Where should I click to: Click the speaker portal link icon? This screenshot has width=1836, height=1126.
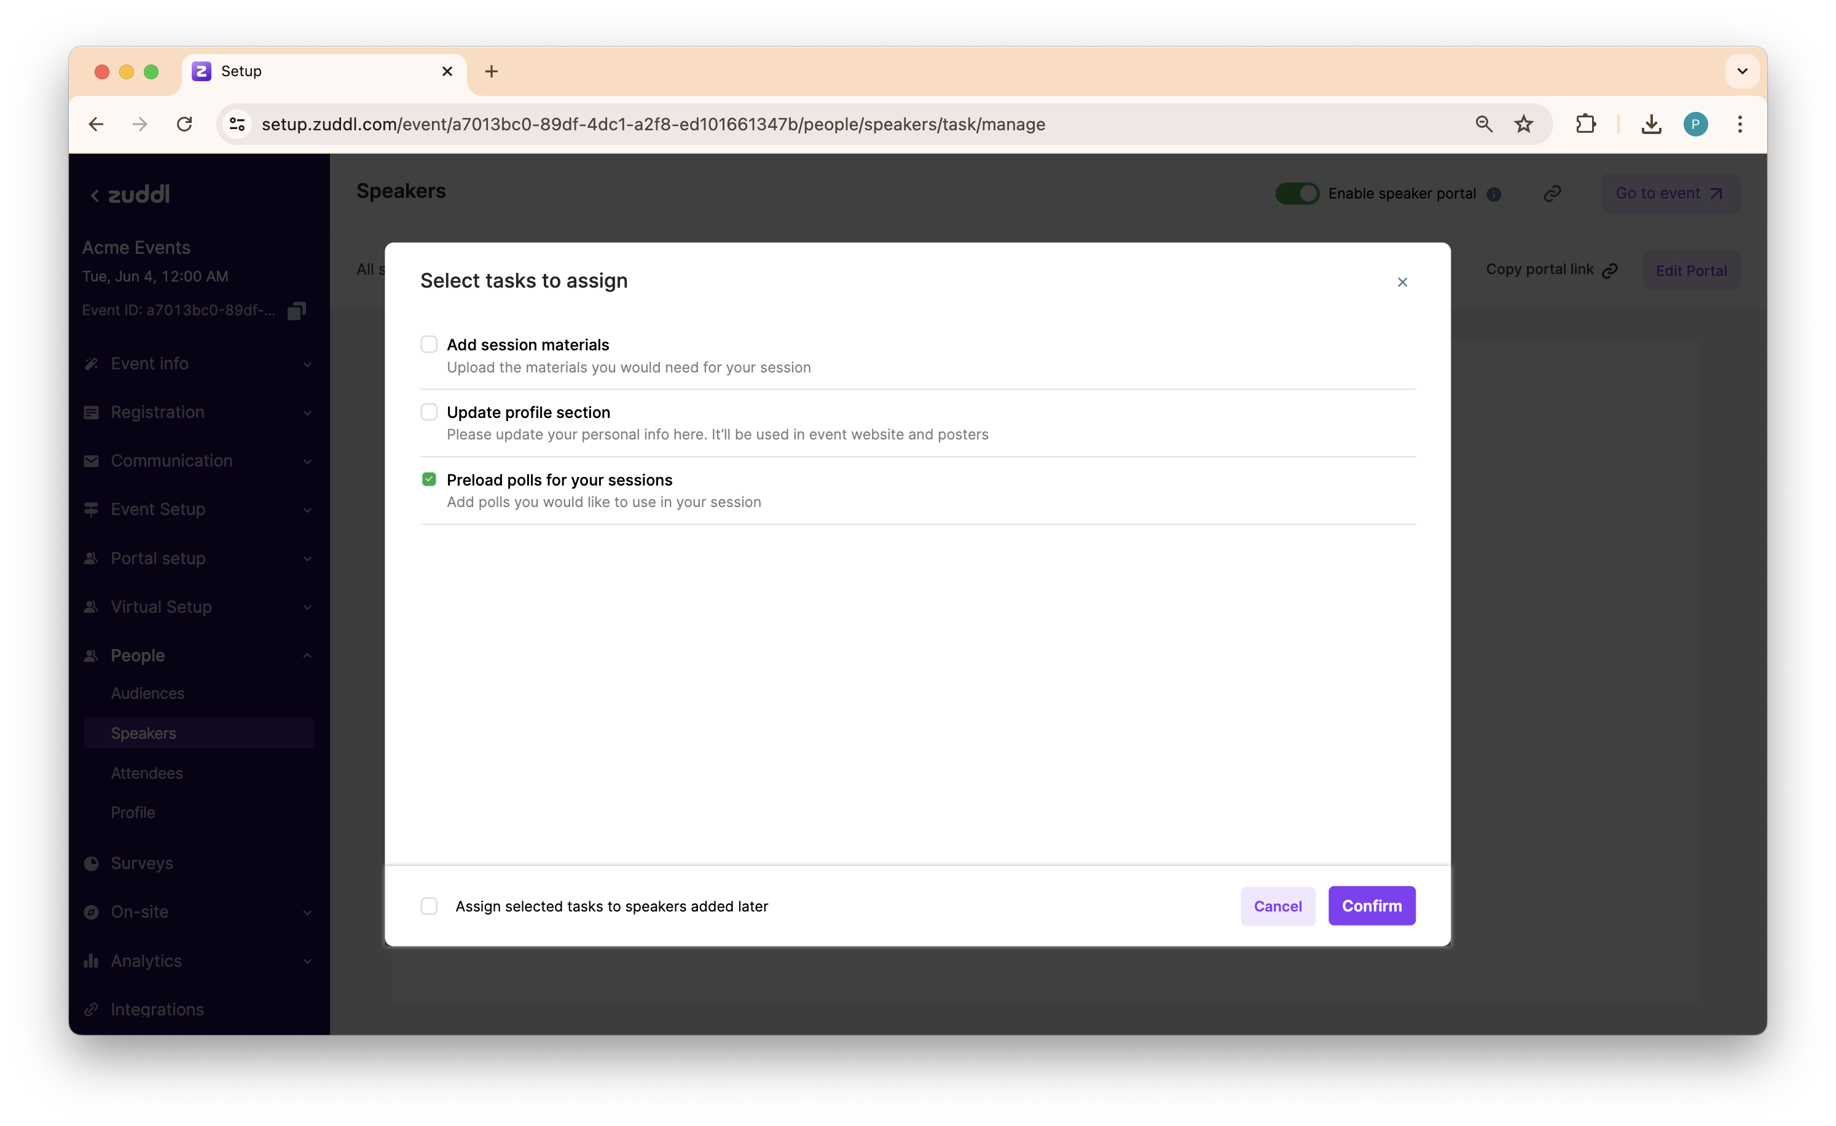point(1552,194)
